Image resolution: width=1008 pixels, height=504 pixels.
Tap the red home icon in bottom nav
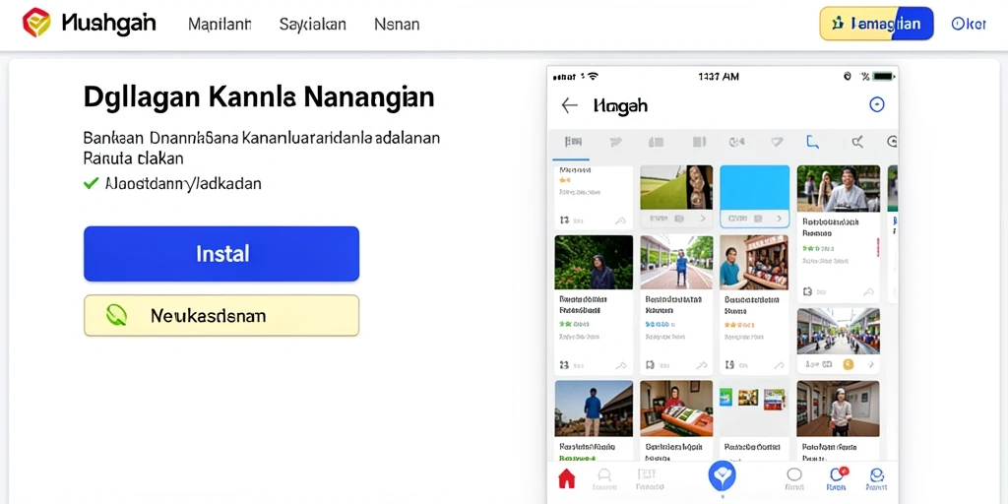566,477
